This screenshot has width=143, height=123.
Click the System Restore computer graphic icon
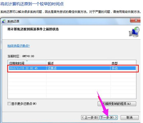click(134, 32)
